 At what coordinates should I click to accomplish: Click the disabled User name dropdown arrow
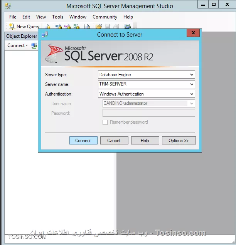point(192,104)
